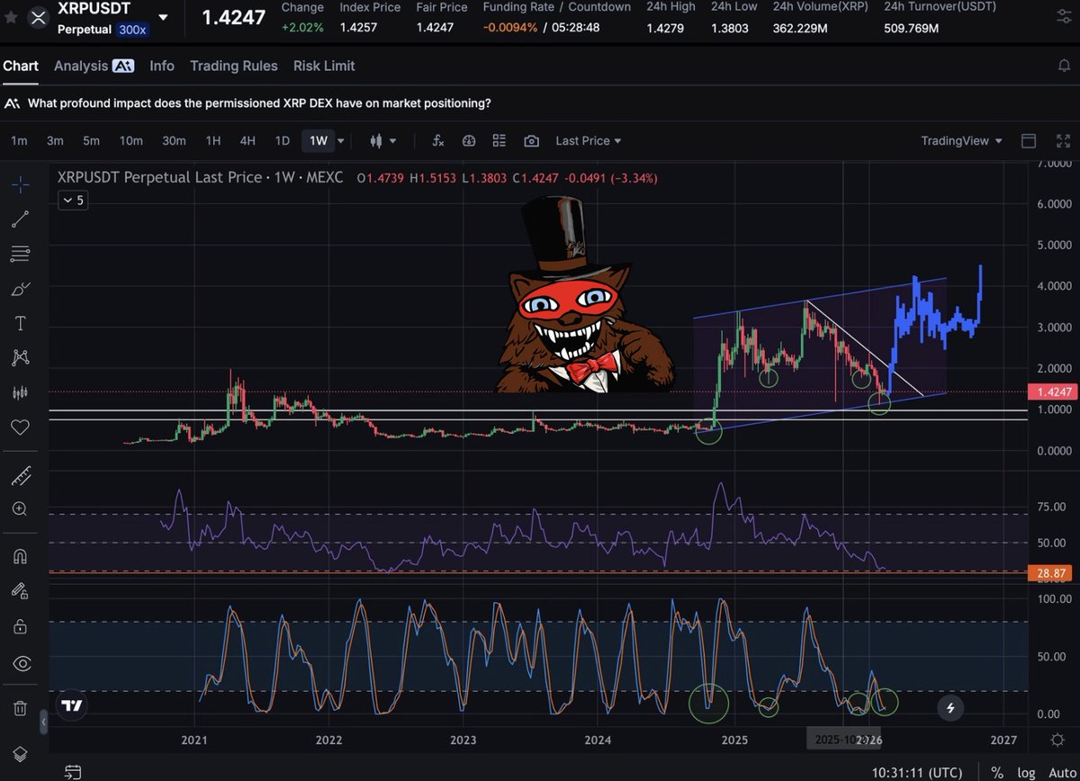Click the TradingView logo on chart
The height and width of the screenshot is (781, 1080).
(74, 706)
